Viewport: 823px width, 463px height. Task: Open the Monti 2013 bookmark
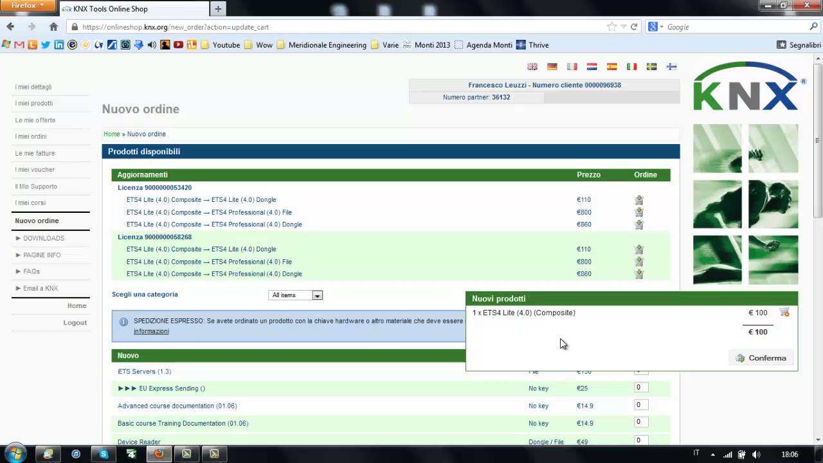coord(426,45)
